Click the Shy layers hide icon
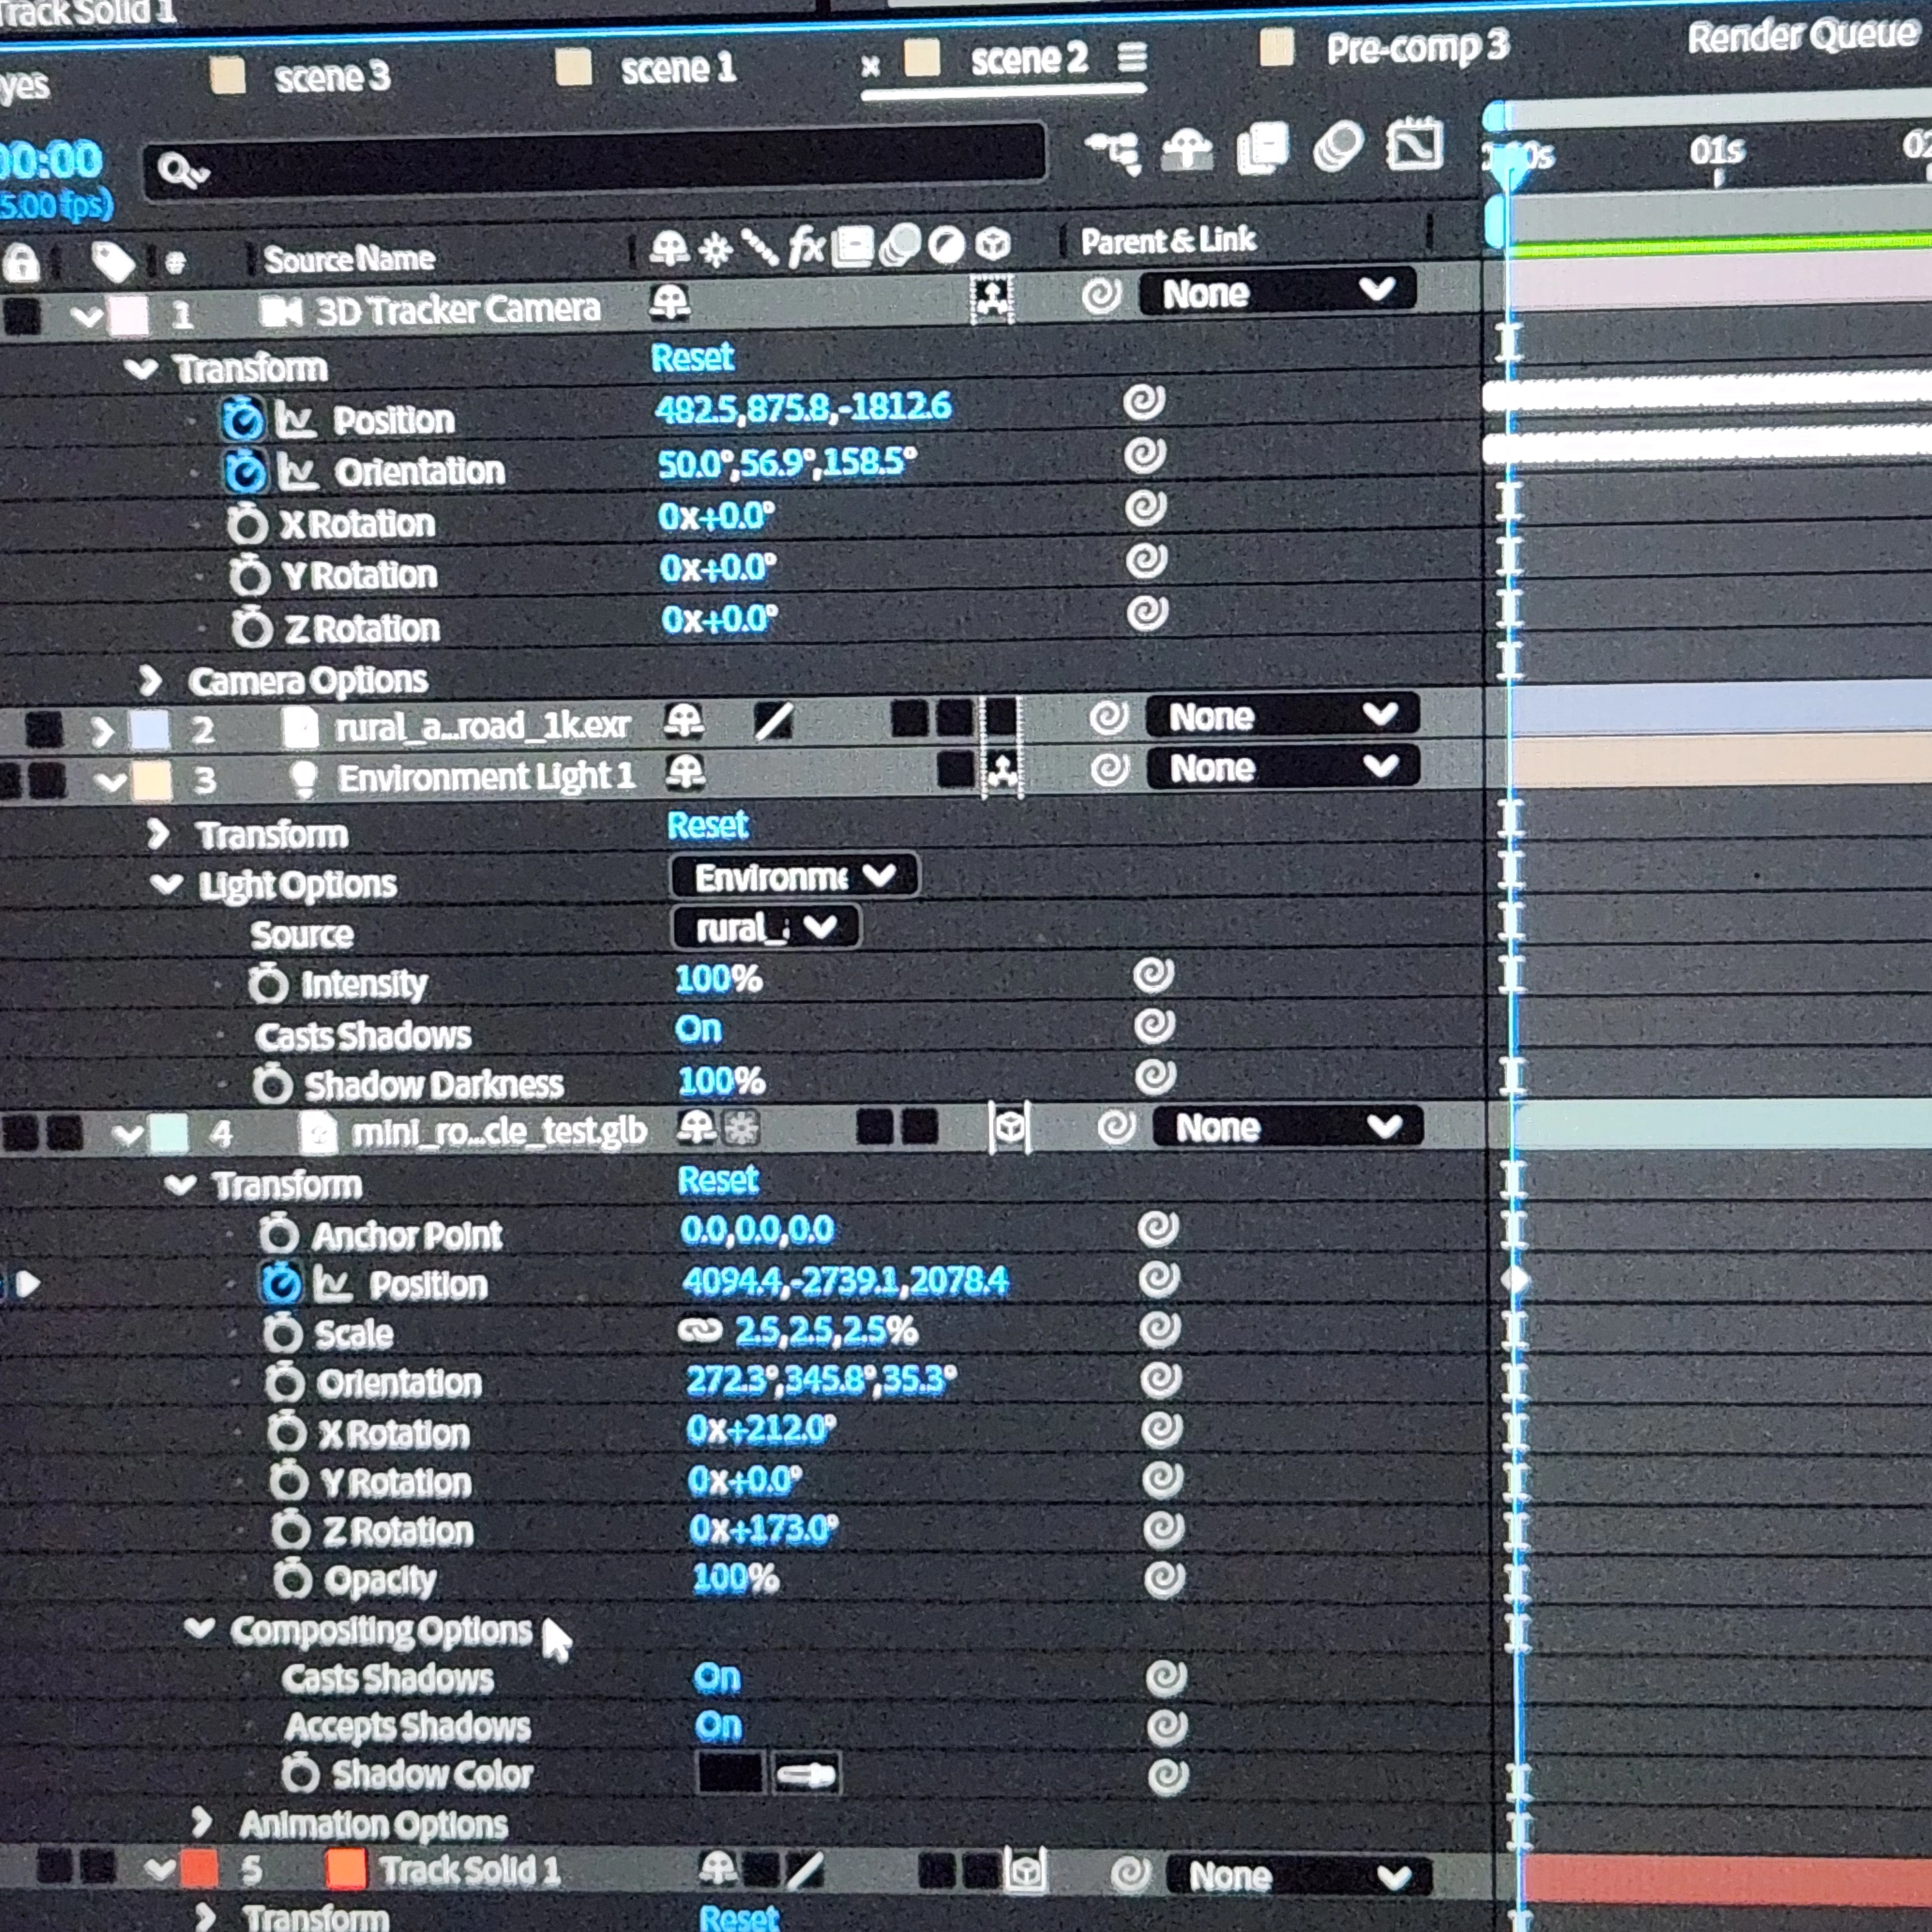Image resolution: width=1932 pixels, height=1932 pixels. [1187, 151]
